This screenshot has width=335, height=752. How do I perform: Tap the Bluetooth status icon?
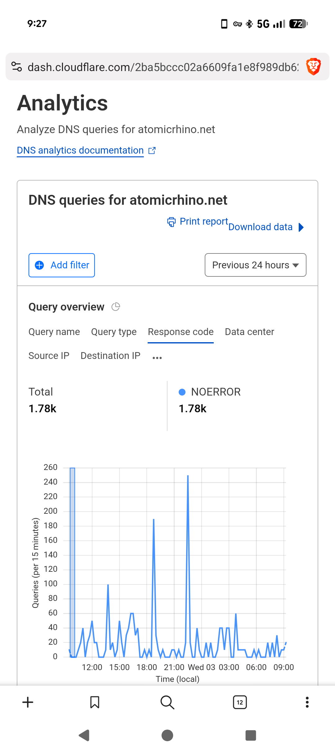(x=249, y=24)
